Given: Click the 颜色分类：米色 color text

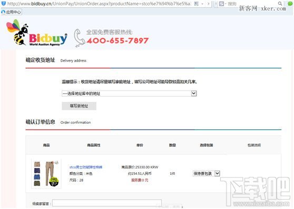Looking at the screenshot, I should click(x=81, y=174).
